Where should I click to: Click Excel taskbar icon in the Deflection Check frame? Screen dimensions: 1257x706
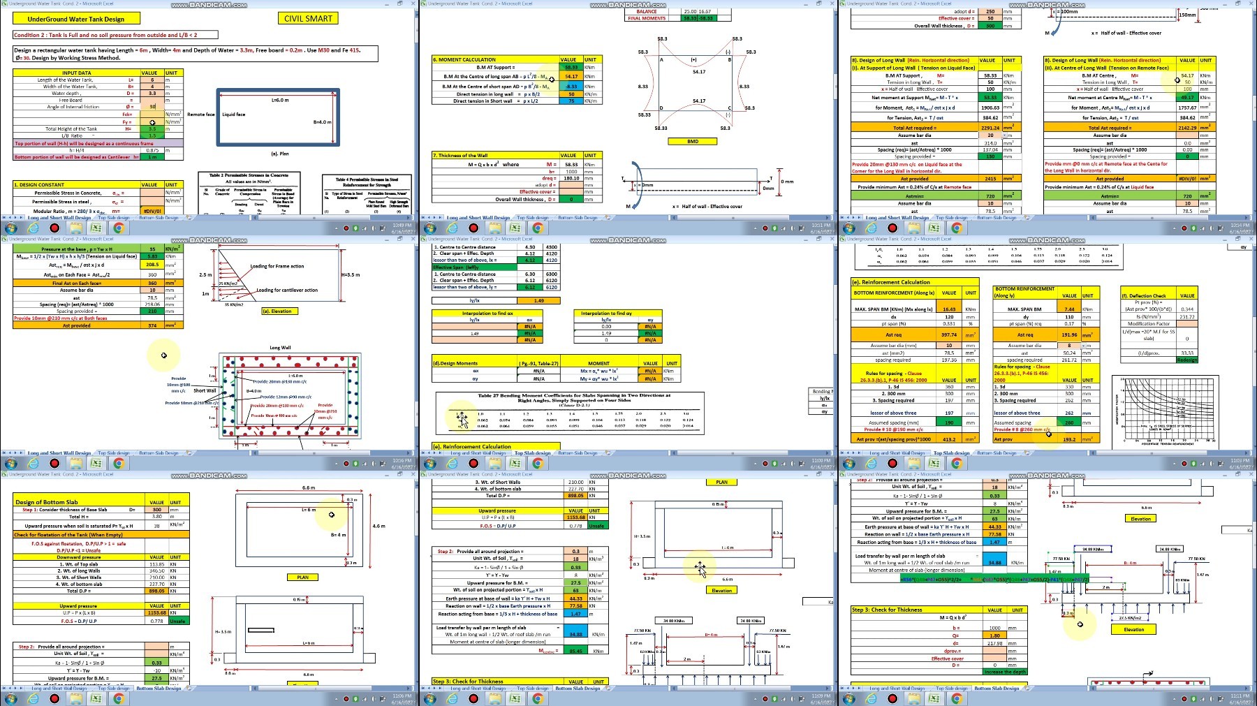click(x=934, y=463)
